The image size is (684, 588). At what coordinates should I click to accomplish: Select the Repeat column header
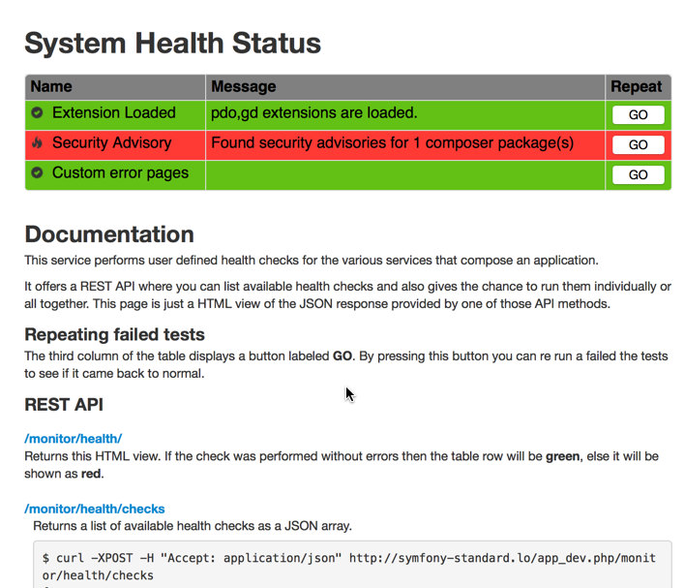tap(636, 86)
